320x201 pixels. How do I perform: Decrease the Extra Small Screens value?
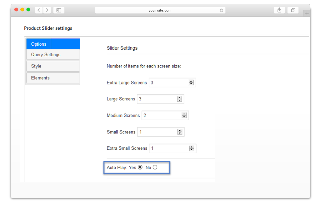[192, 150]
